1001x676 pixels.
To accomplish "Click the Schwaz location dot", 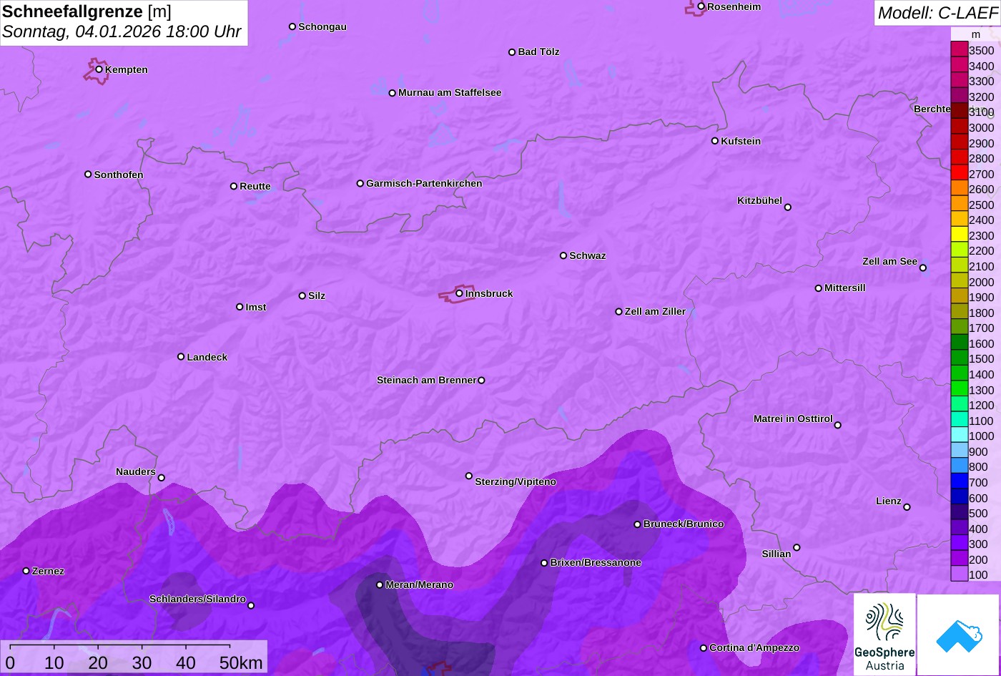I will click(x=563, y=255).
